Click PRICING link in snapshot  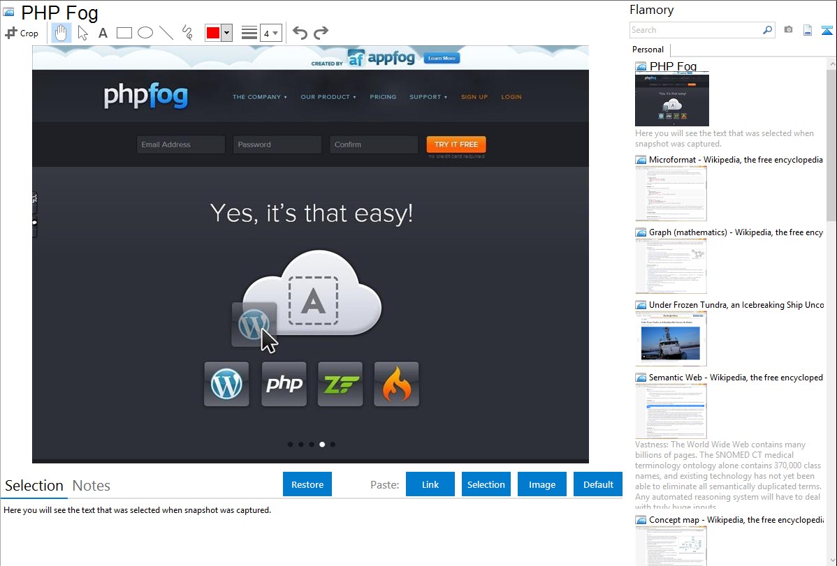383,97
